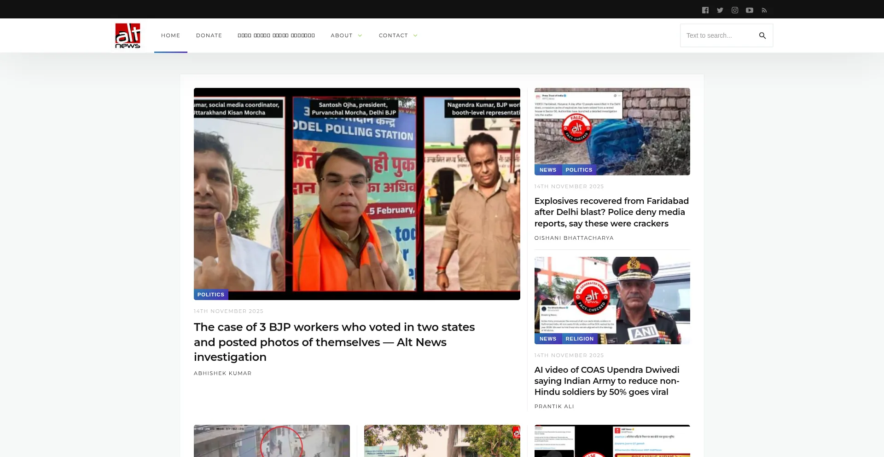The height and width of the screenshot is (457, 884).
Task: Click the Alt News logo
Action: coord(128,35)
